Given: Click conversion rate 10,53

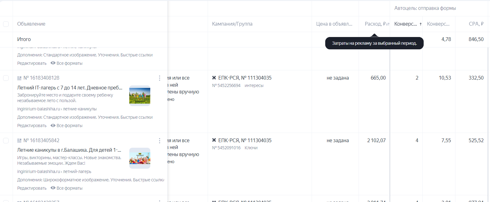Looking at the screenshot, I should (x=445, y=78).
